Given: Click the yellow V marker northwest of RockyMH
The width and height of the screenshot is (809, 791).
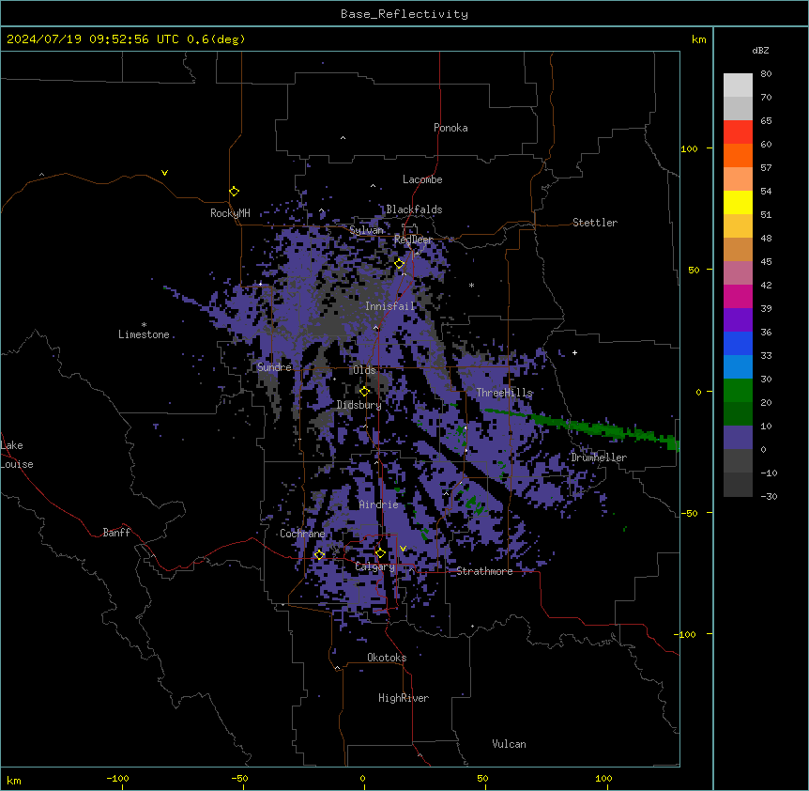Looking at the screenshot, I should click(164, 173).
